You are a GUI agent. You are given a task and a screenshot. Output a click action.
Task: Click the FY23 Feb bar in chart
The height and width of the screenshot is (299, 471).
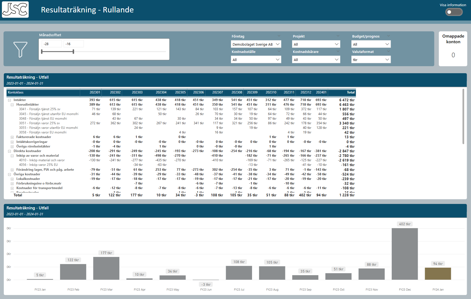click(x=73, y=272)
